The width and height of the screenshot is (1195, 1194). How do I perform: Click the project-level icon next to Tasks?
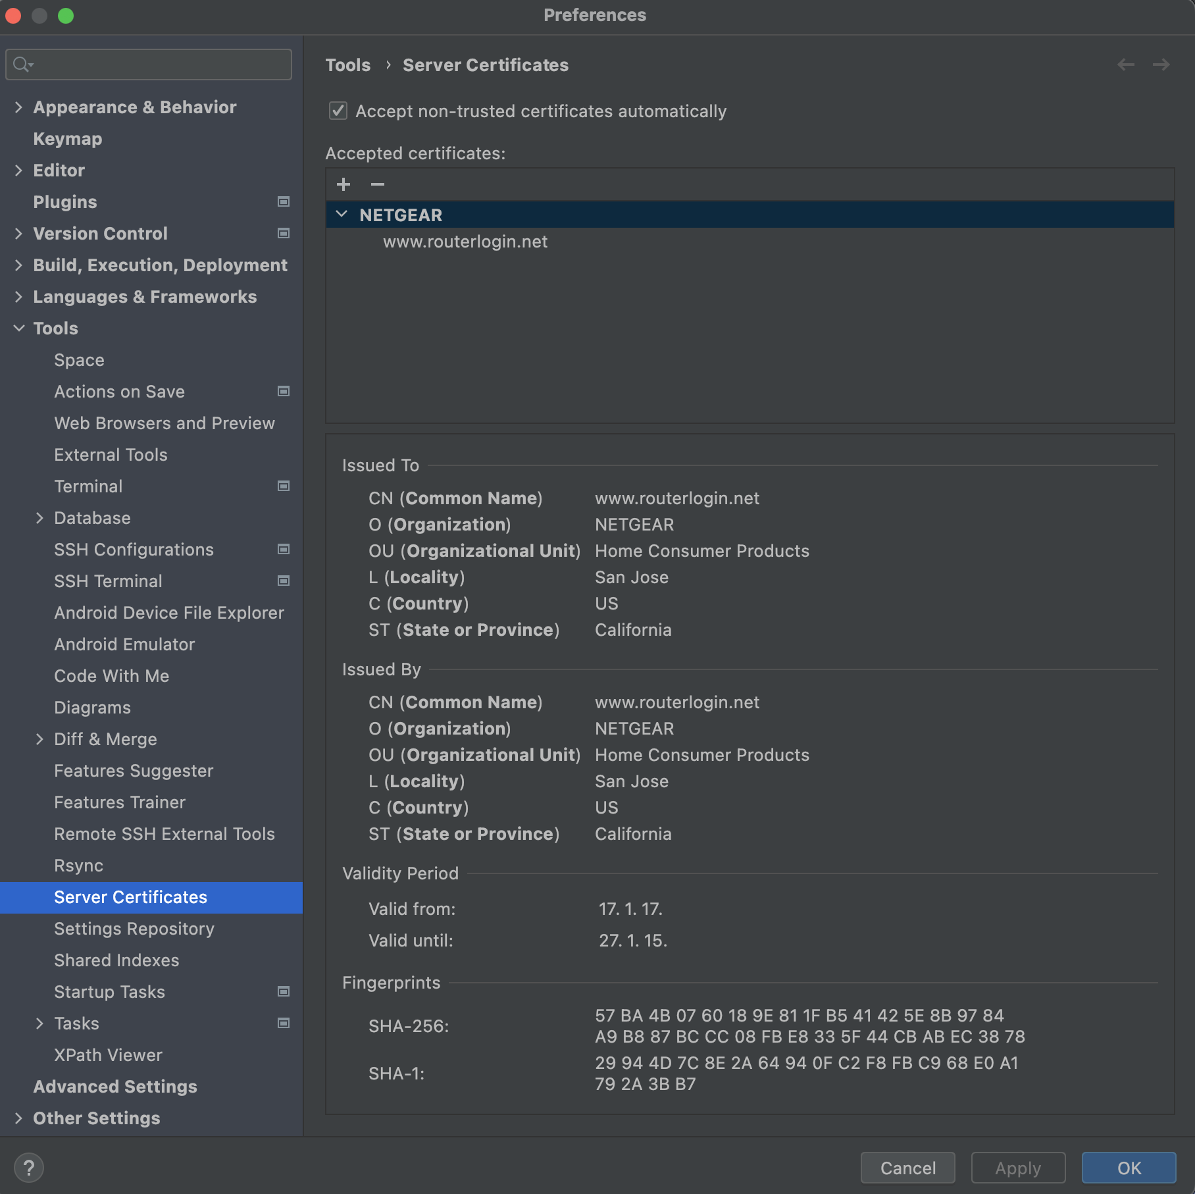pyautogui.click(x=284, y=1023)
